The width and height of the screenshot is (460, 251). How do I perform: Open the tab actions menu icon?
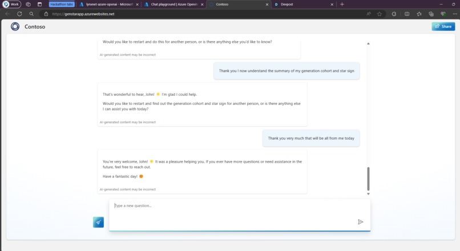[x=39, y=5]
